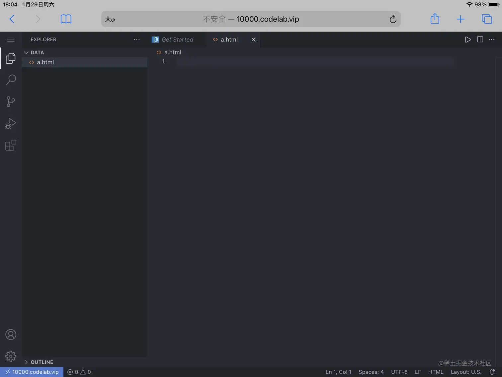Click the line number 1 gutter
This screenshot has width=502, height=377.
tap(163, 62)
